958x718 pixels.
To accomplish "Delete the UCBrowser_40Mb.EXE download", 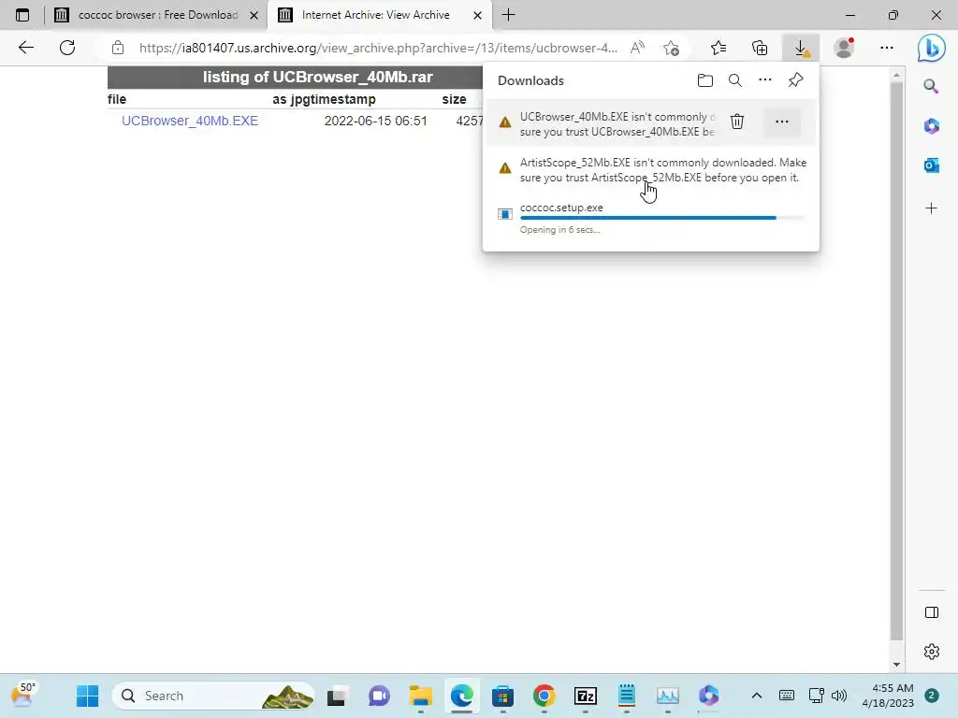I will (x=737, y=122).
